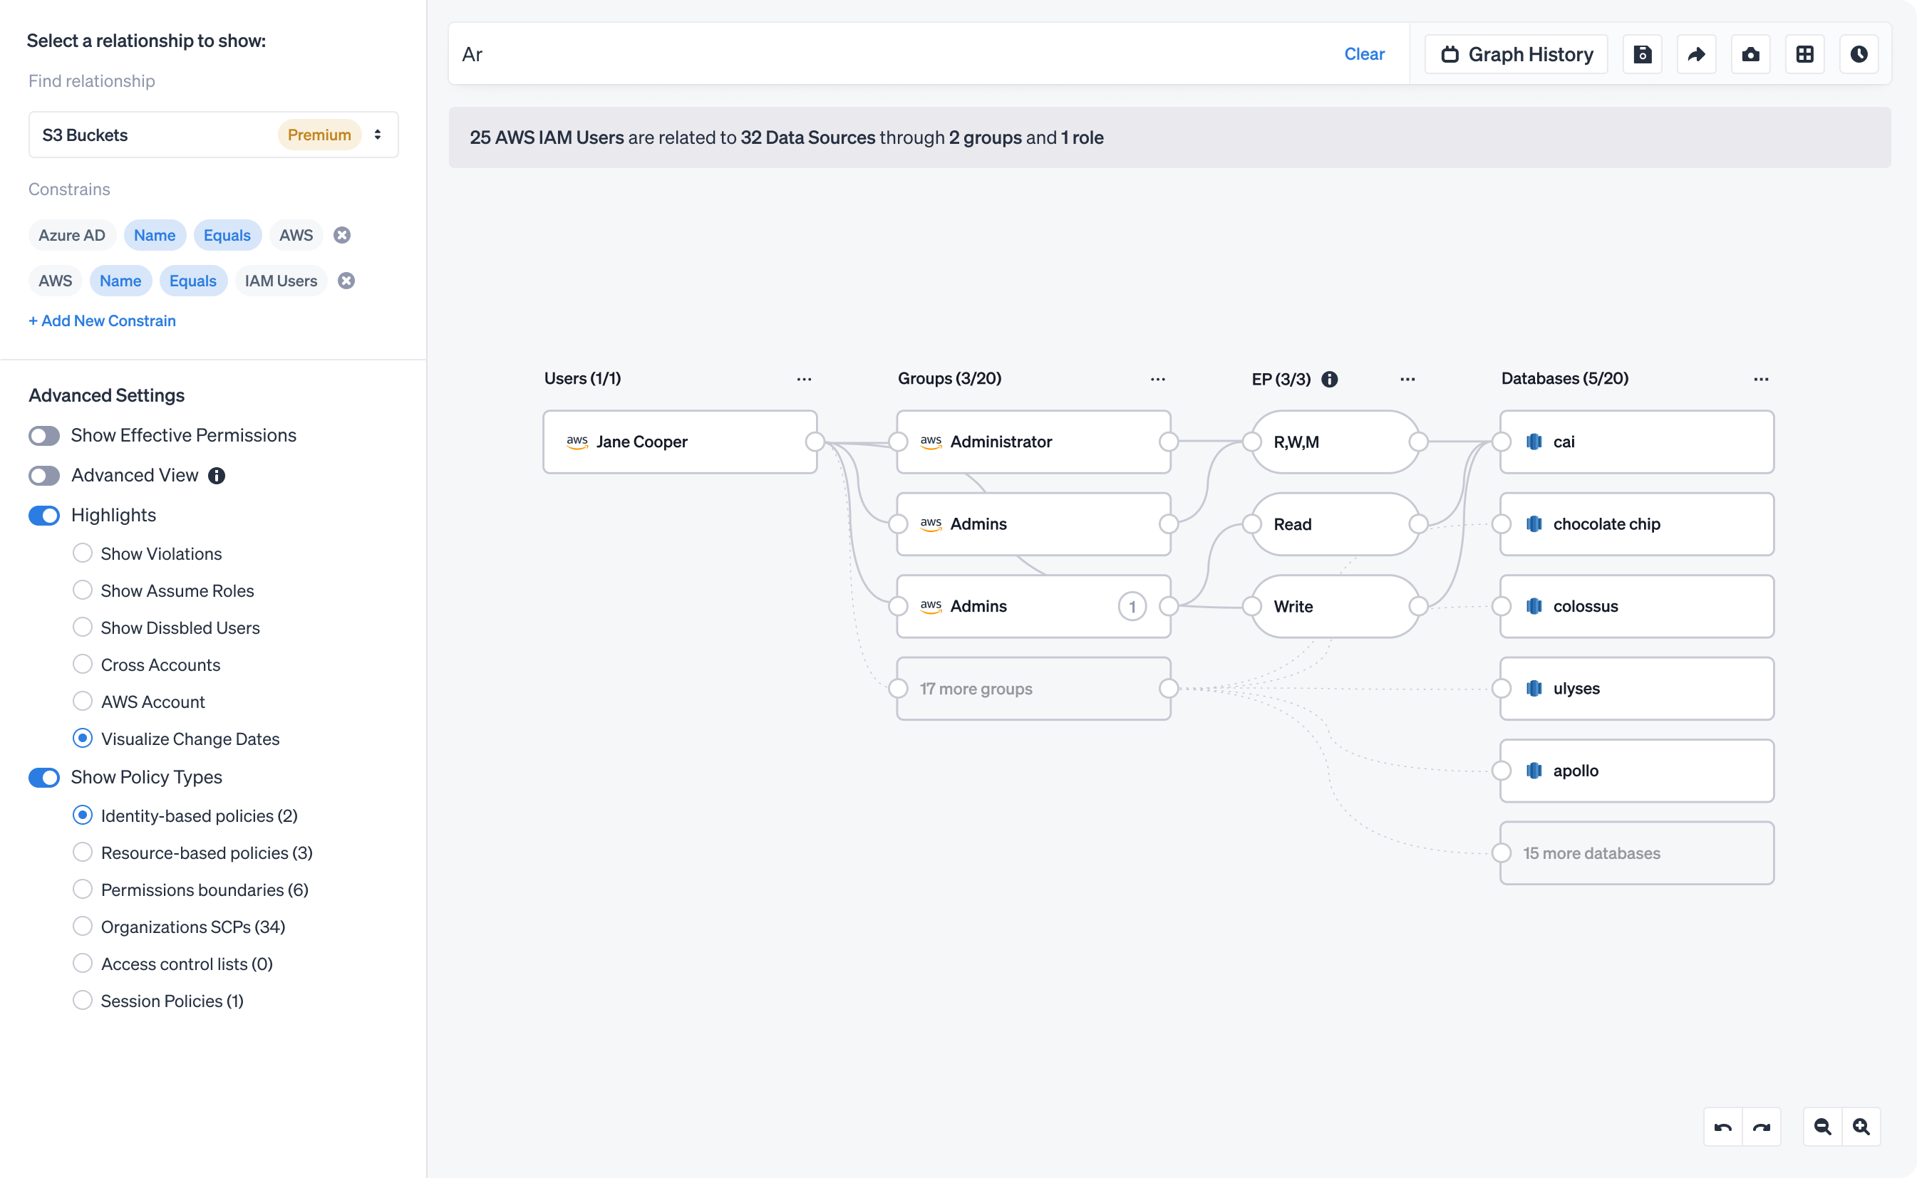Click the EP column info icon
Screen dimensions: 1917x1178
(x=1329, y=380)
